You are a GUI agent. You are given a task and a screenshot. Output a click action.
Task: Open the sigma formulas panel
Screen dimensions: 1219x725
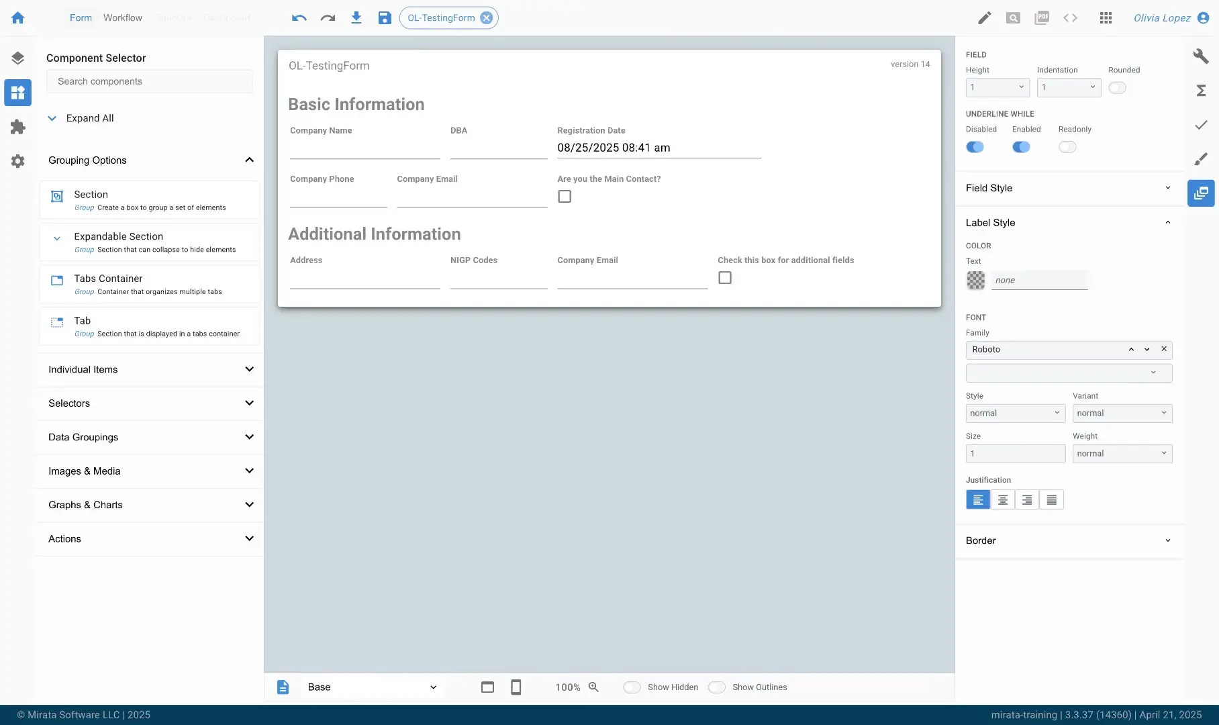pyautogui.click(x=1201, y=91)
